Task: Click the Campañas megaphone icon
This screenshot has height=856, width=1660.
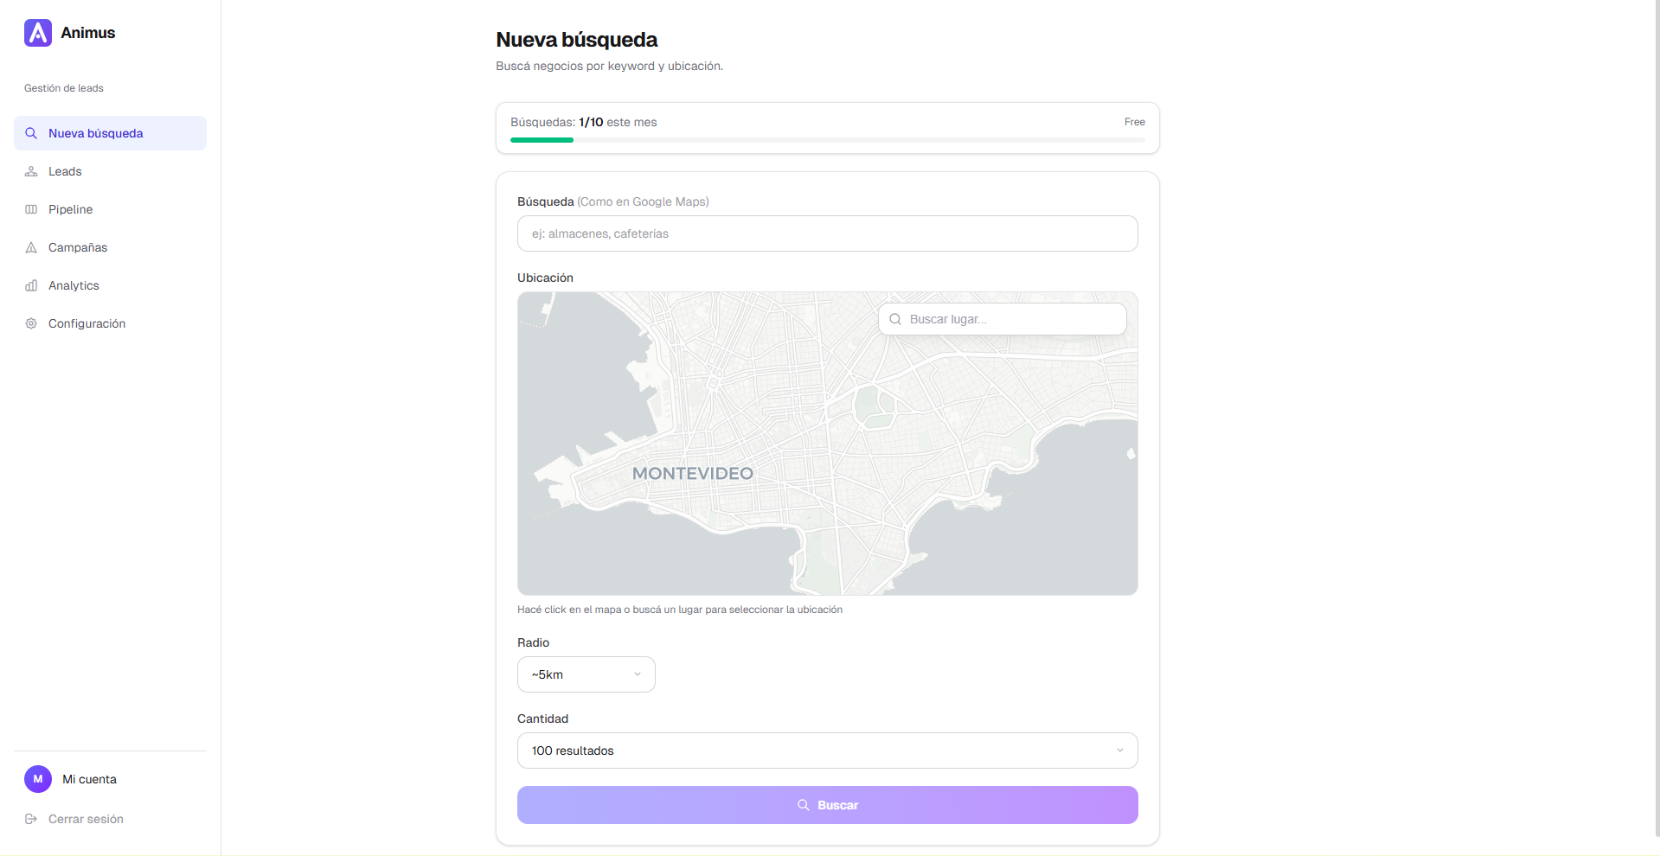Action: click(31, 247)
